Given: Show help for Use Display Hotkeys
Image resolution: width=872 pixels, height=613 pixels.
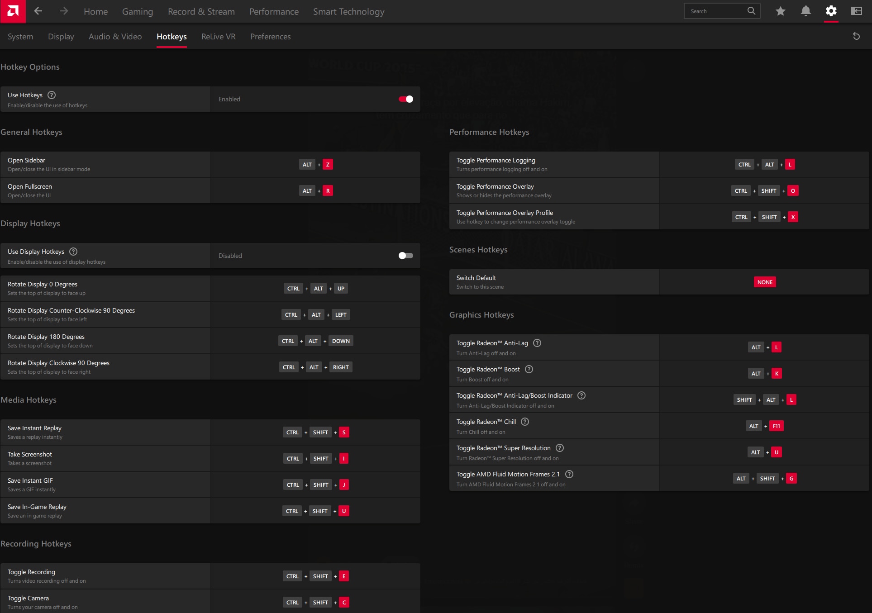Looking at the screenshot, I should coord(73,252).
